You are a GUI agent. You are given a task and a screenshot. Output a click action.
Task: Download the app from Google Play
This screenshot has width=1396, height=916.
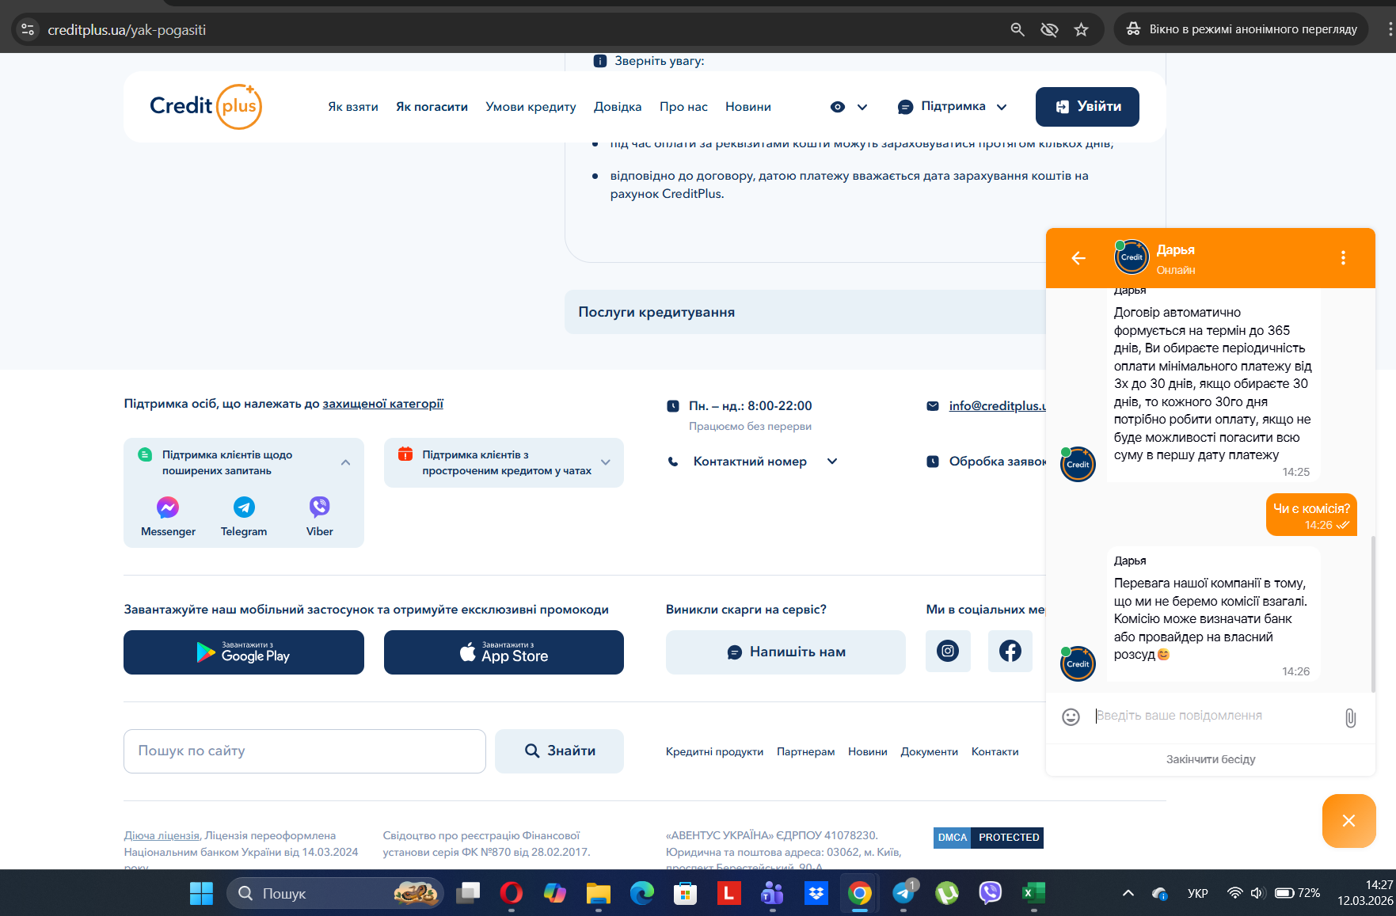point(244,652)
